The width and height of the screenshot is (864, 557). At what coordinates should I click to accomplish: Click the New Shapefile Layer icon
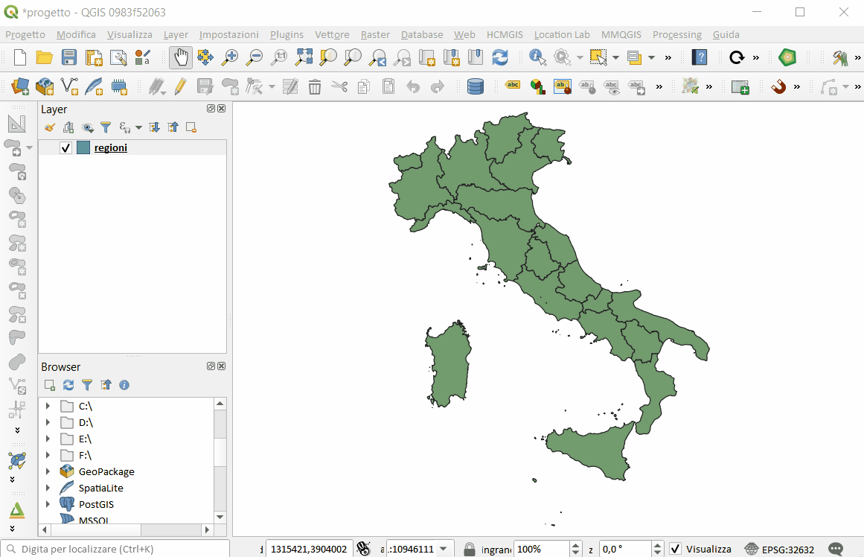coord(69,87)
